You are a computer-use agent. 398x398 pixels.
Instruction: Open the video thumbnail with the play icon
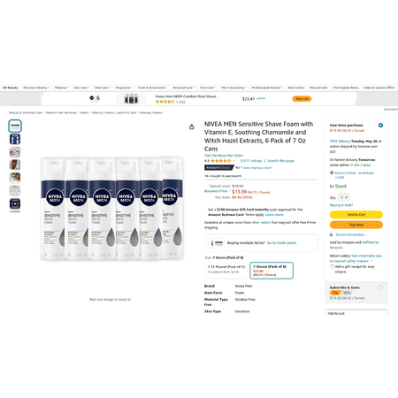click(15, 203)
